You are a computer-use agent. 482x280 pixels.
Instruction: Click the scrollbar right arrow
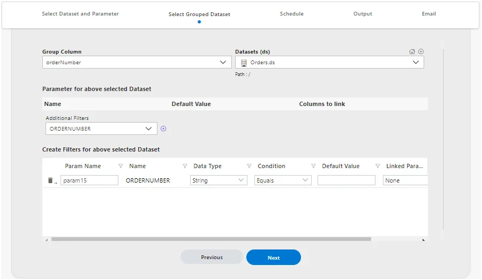424,239
